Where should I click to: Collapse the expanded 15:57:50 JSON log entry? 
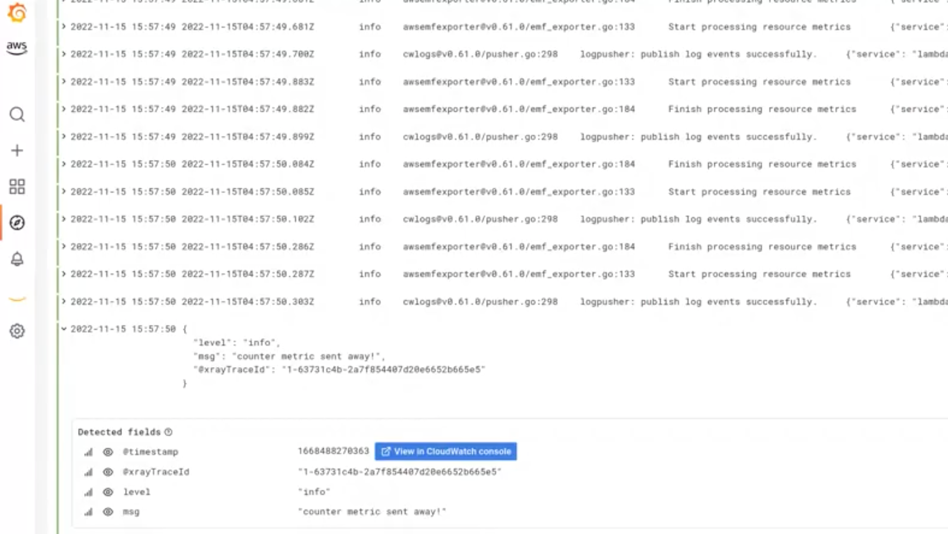[x=64, y=329]
